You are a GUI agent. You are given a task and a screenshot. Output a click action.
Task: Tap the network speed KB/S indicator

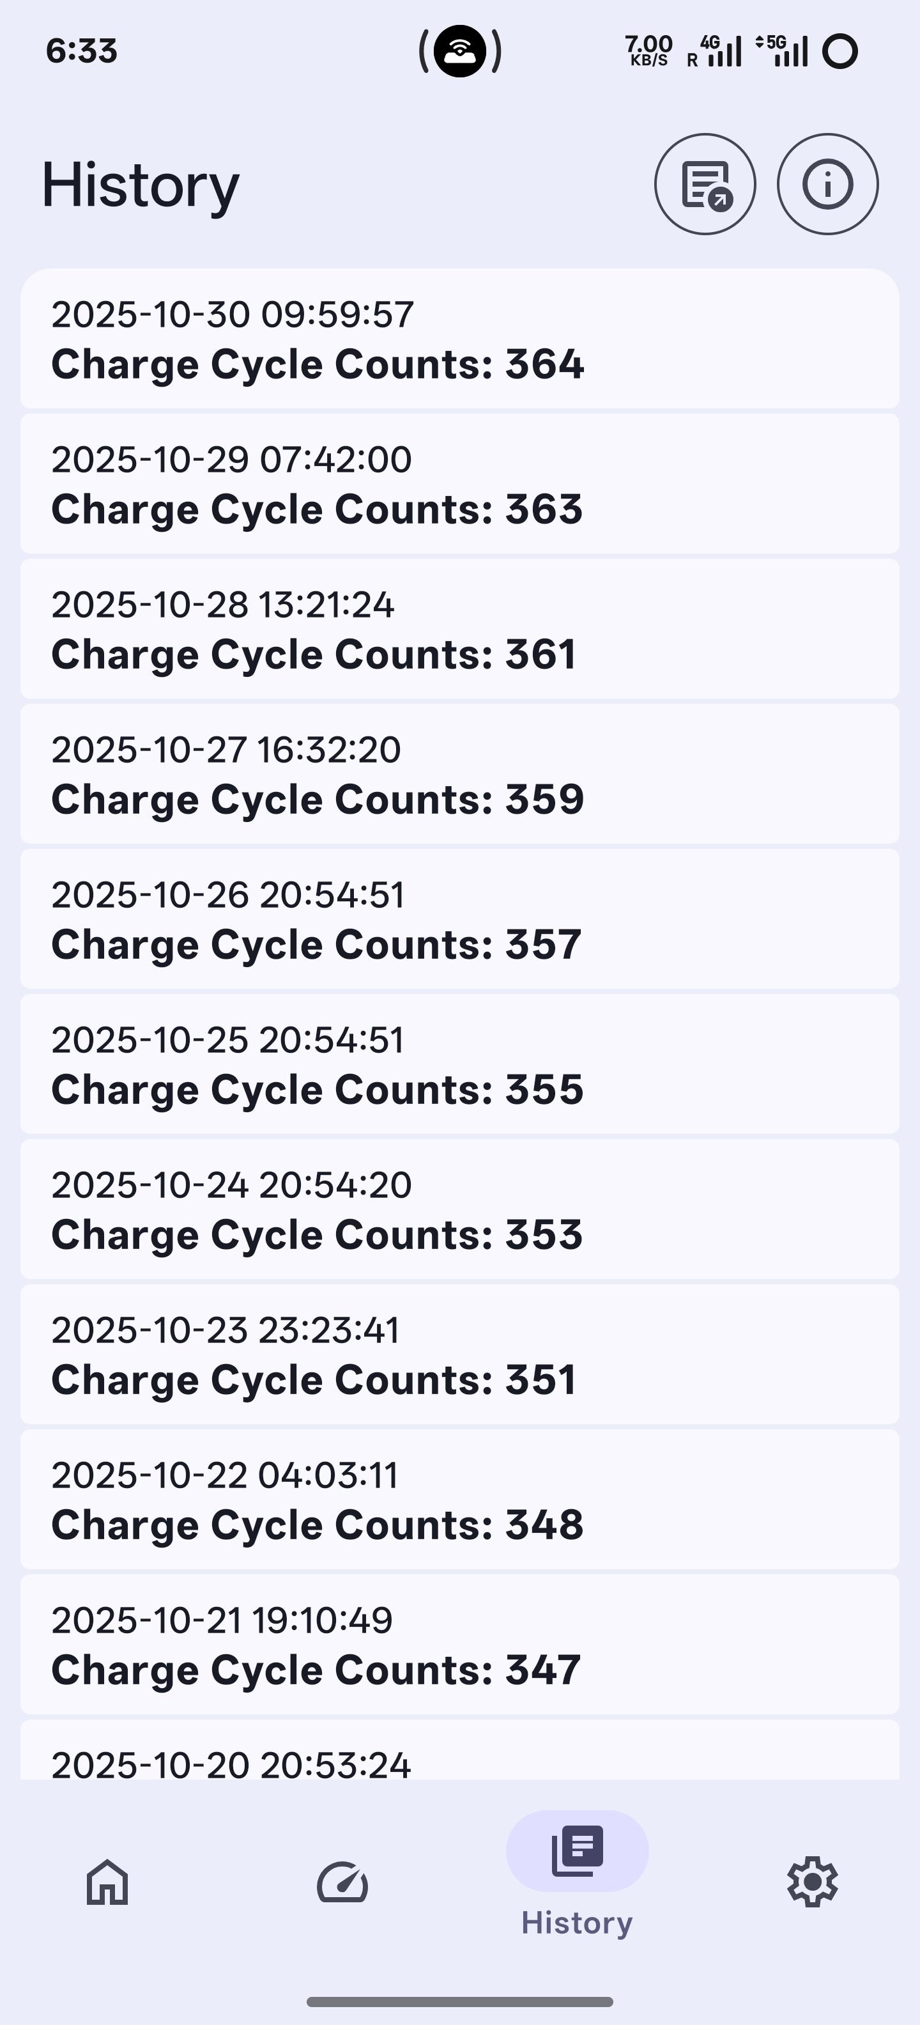(x=648, y=51)
